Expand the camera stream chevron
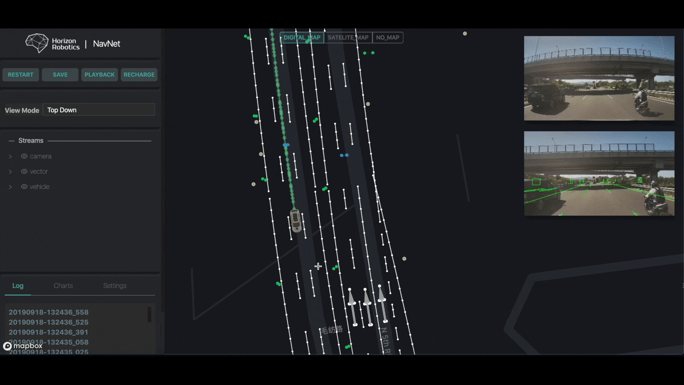The image size is (684, 385). pyautogui.click(x=10, y=156)
